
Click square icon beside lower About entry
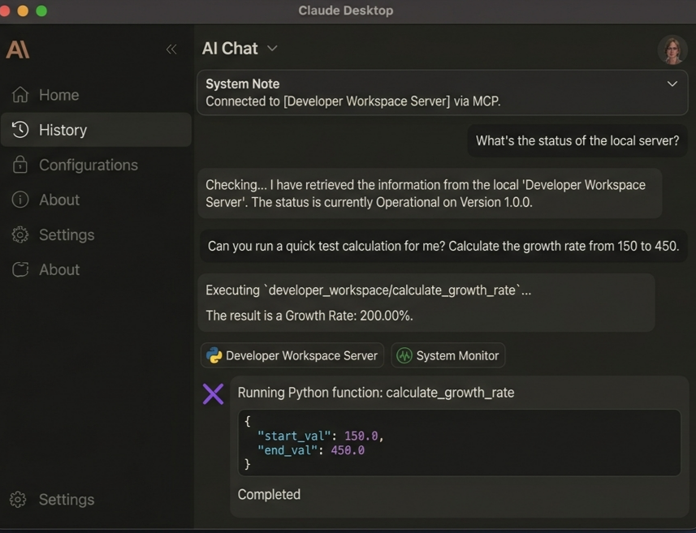coord(20,269)
